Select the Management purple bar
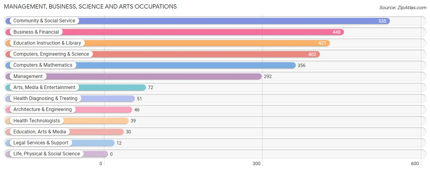430x171 pixels. pos(133,76)
